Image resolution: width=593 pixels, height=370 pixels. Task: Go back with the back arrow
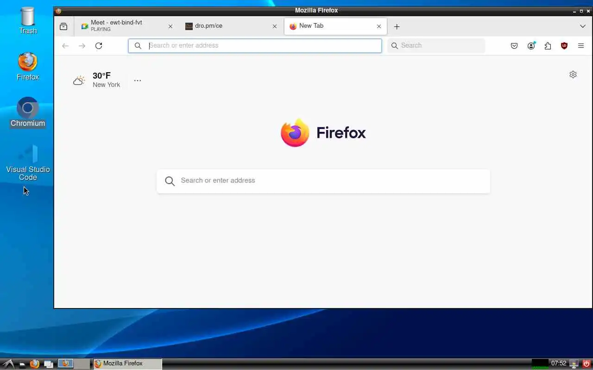click(x=65, y=45)
